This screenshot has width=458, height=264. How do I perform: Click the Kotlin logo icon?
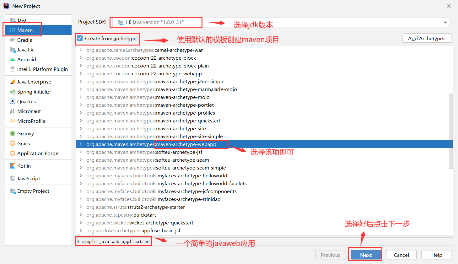coord(13,166)
